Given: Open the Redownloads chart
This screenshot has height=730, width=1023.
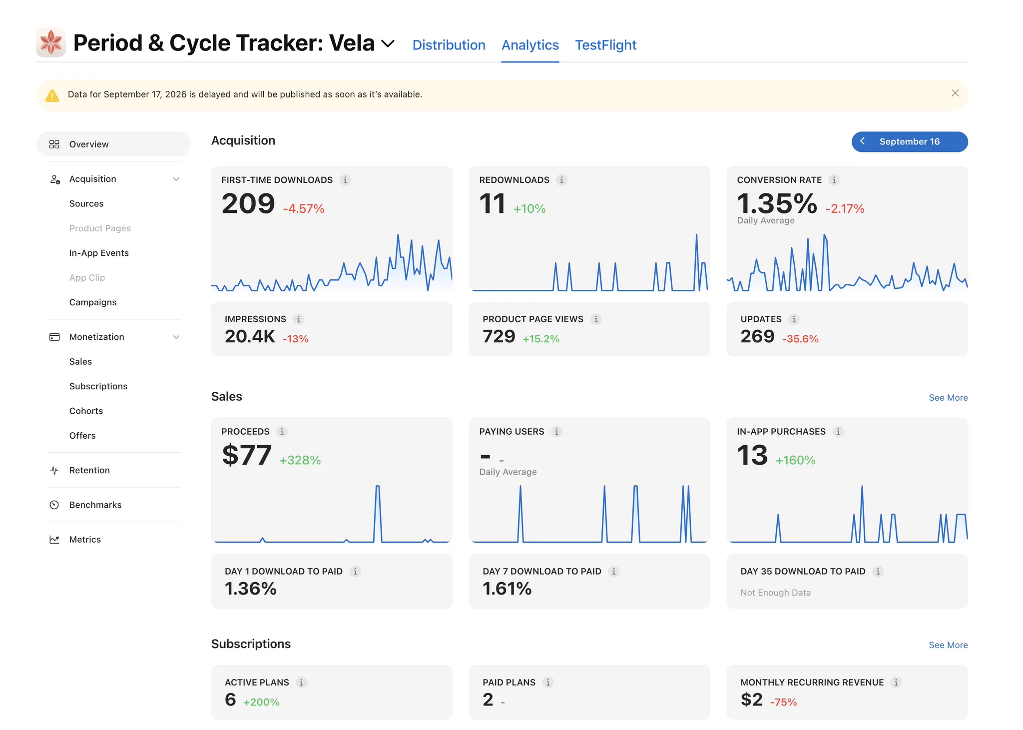Looking at the screenshot, I should (589, 262).
